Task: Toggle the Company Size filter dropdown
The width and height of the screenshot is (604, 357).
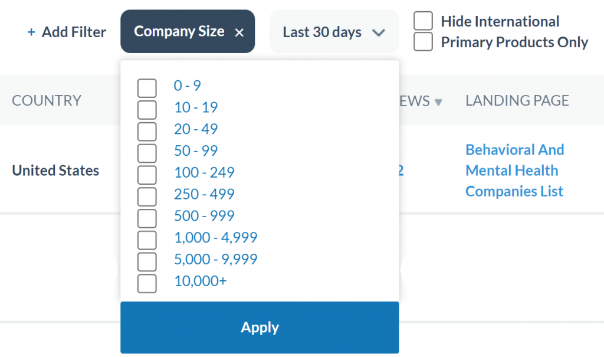Action: point(179,32)
